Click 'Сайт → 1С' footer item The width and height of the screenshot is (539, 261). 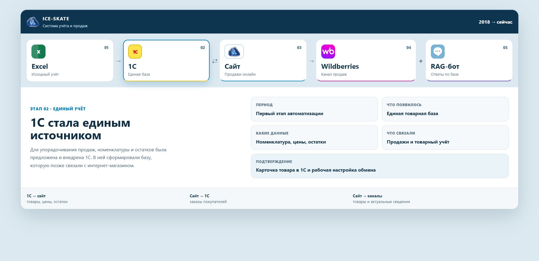[199, 196]
